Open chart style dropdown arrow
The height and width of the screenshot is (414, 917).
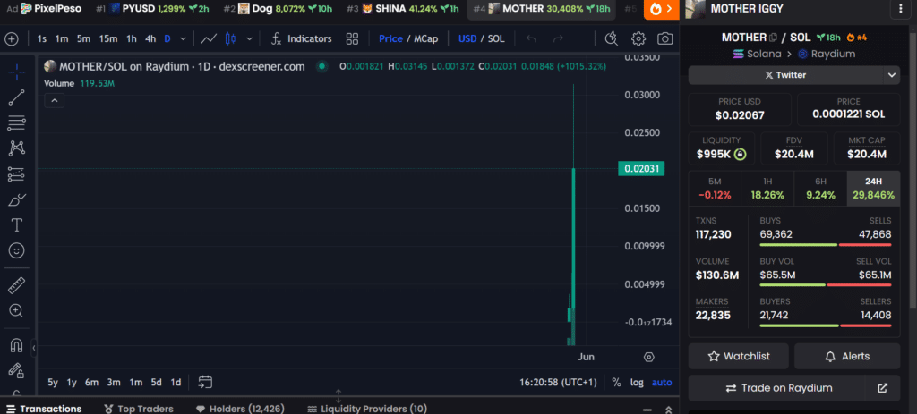coord(250,39)
